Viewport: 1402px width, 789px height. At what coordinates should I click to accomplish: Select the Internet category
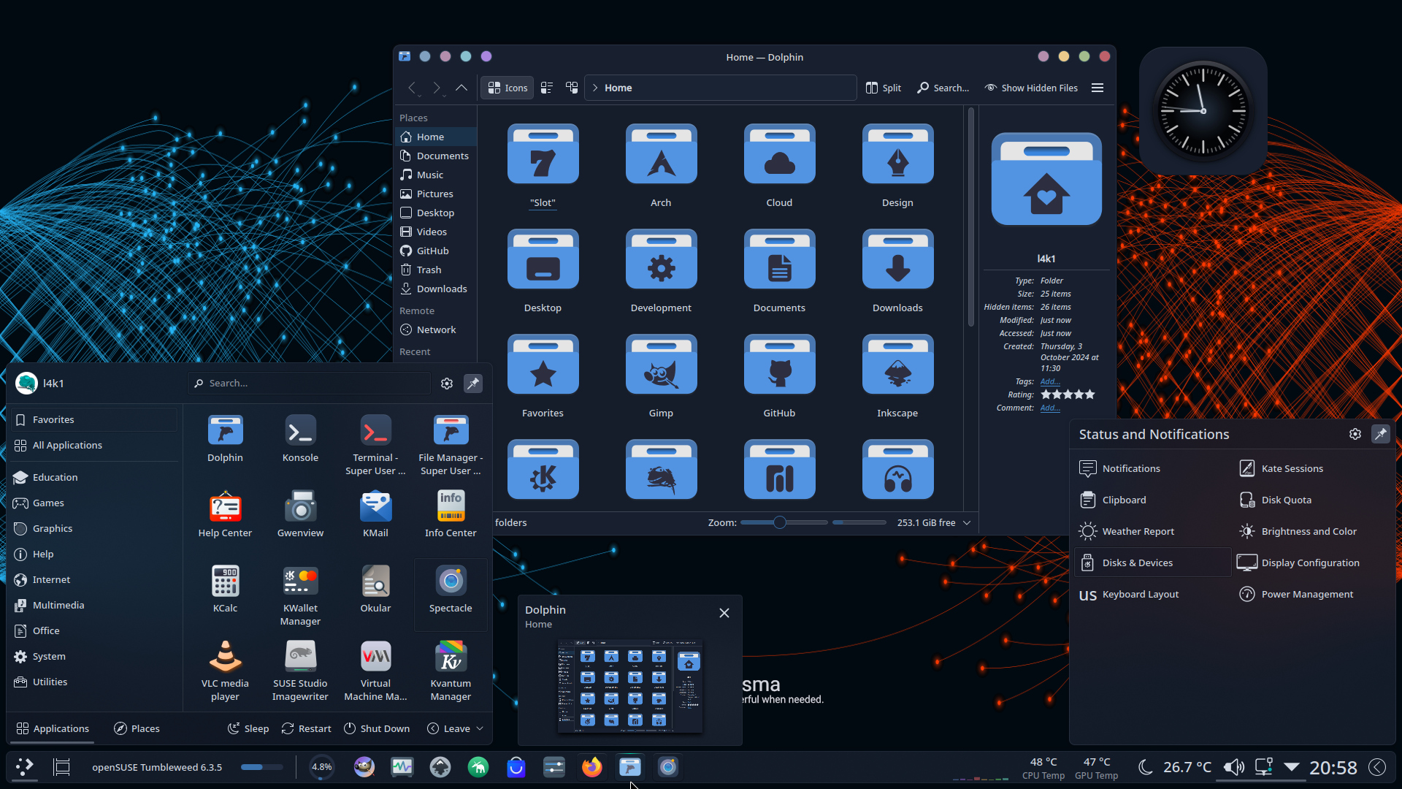94,579
